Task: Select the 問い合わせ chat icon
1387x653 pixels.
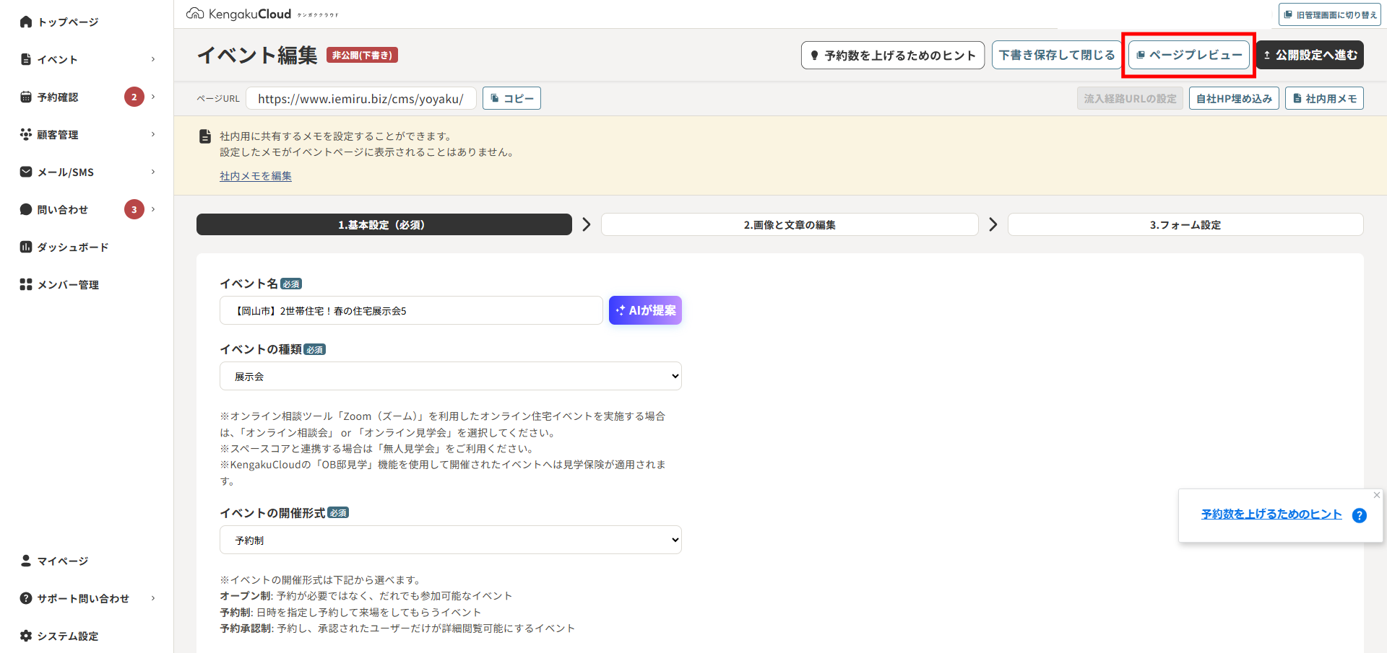Action: point(26,209)
